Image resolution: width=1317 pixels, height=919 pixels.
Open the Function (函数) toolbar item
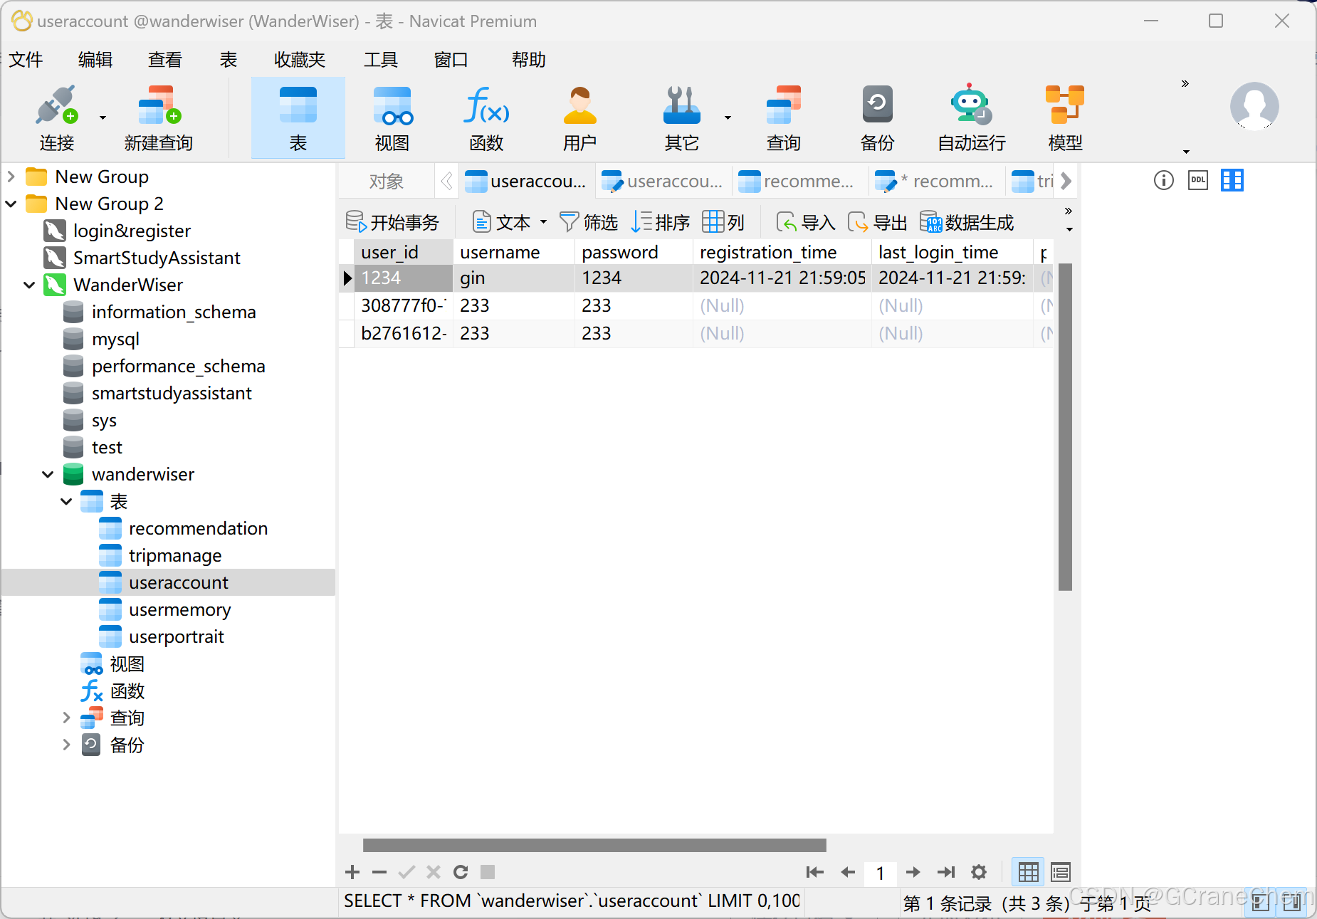(x=486, y=118)
